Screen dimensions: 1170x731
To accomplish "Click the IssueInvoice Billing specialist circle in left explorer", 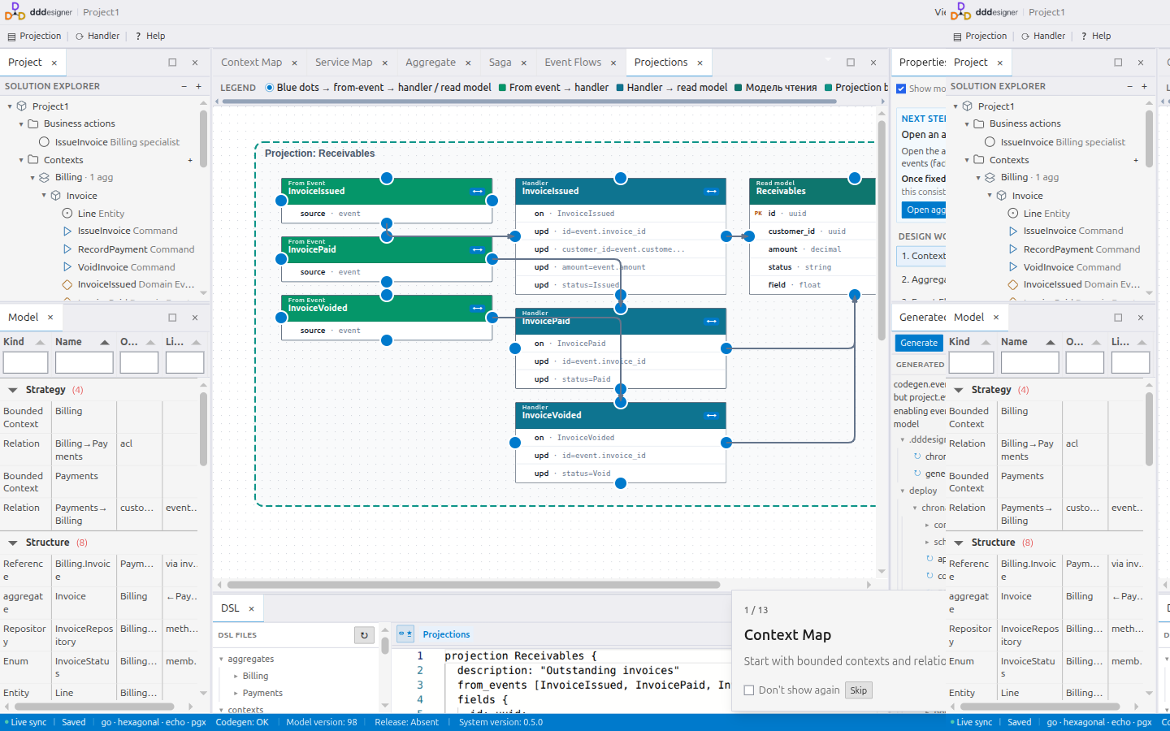I will [x=45, y=142].
